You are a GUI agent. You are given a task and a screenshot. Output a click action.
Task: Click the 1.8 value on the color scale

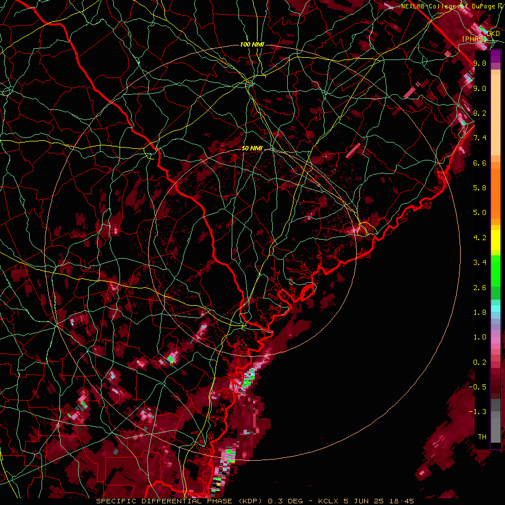pyautogui.click(x=480, y=313)
